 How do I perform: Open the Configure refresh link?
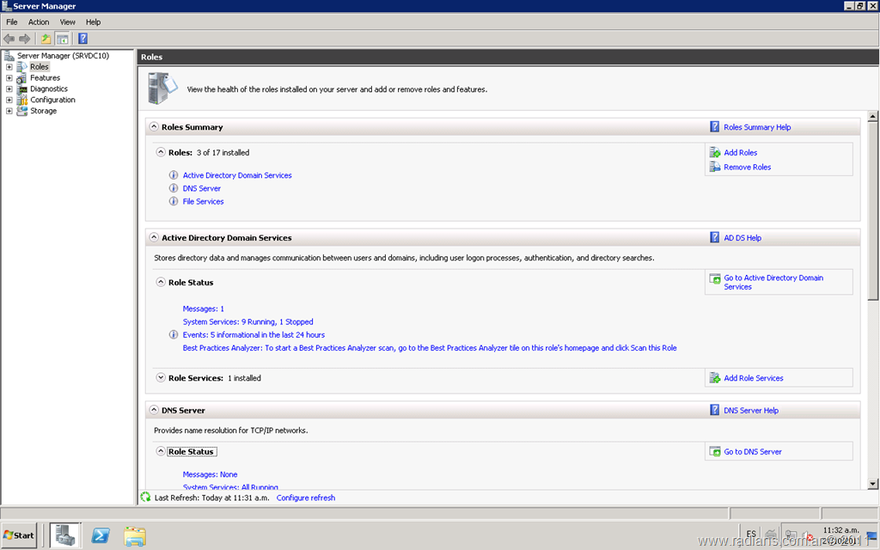pyautogui.click(x=305, y=498)
